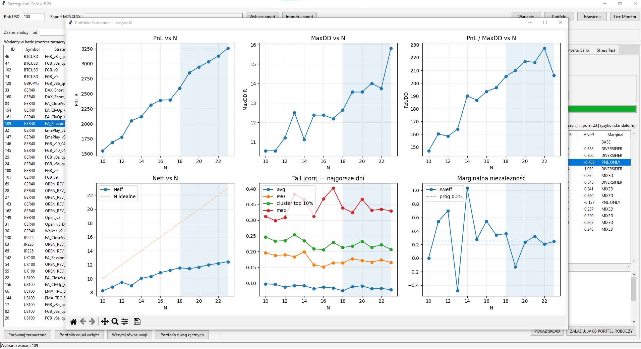
Task: Click the green progress bar
Action: (602, 109)
